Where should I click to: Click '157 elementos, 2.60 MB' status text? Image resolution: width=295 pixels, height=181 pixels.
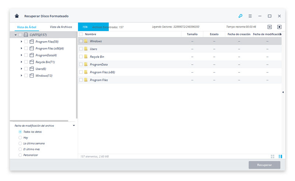94,156
